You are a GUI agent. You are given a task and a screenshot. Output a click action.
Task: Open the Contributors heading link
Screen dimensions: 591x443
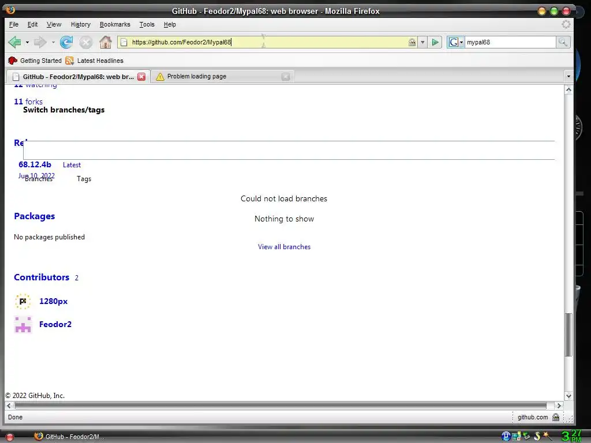coord(42,277)
